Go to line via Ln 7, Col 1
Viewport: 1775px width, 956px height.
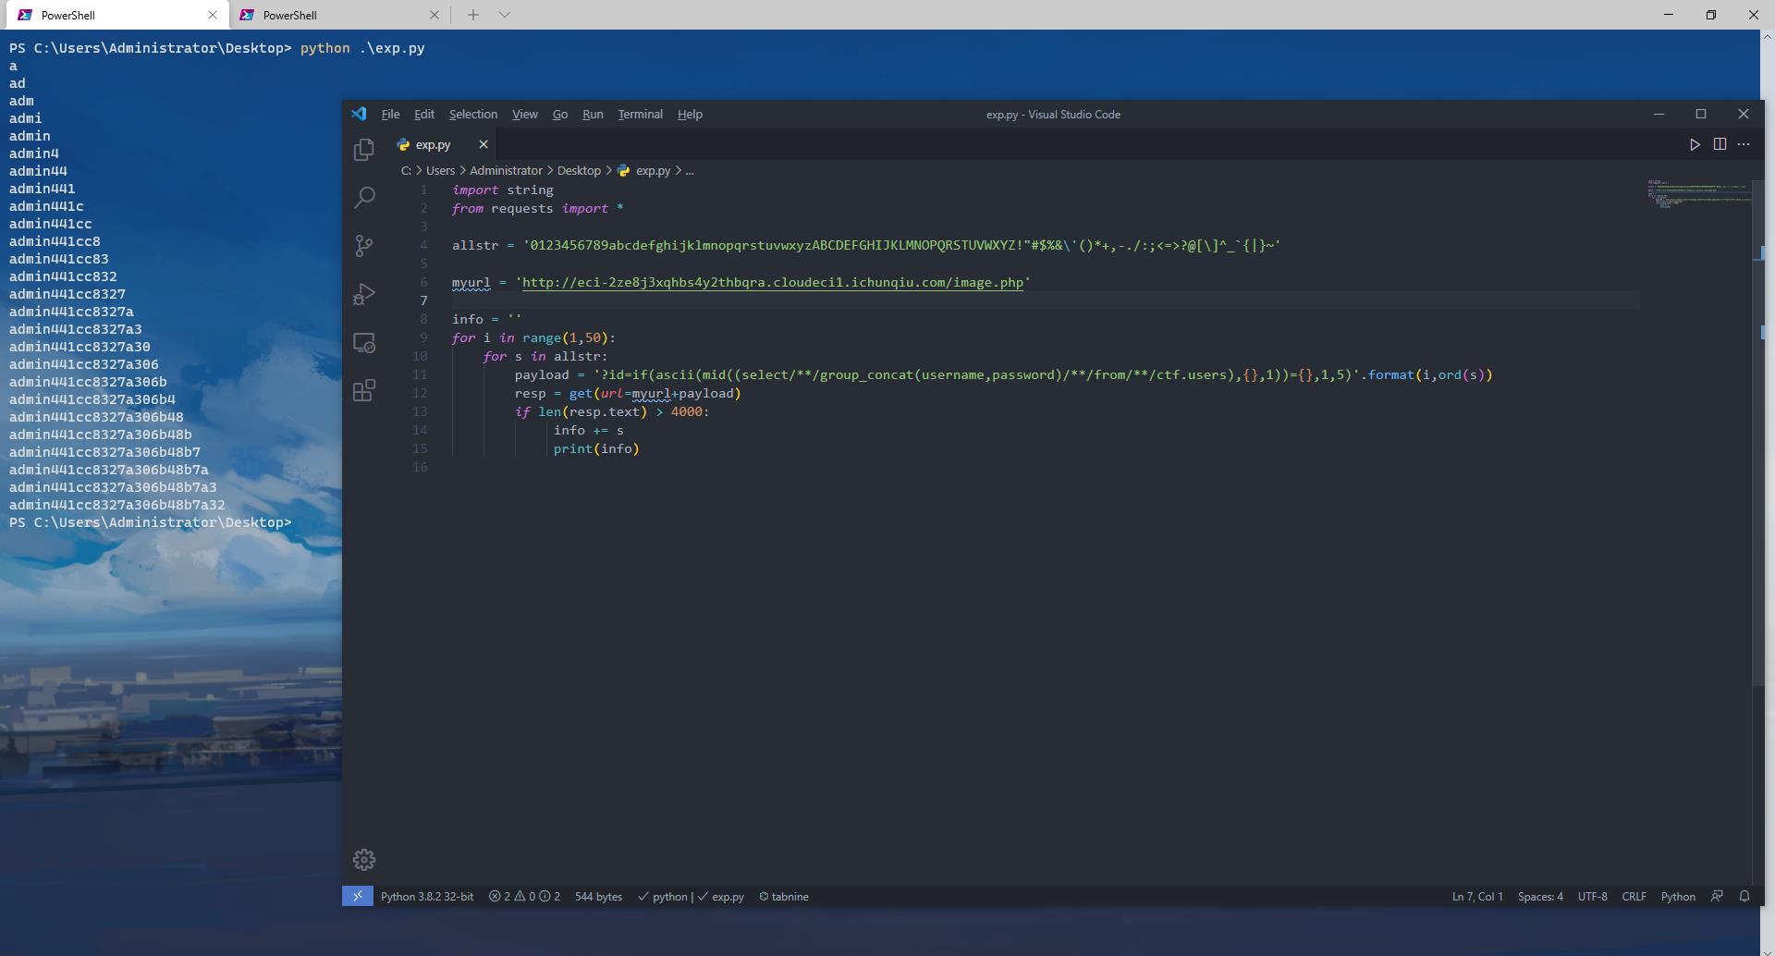pos(1477,897)
